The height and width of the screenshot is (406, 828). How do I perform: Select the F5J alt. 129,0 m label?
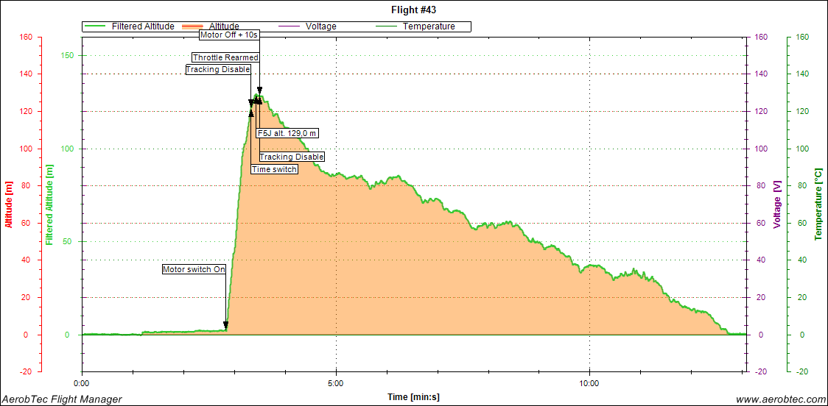pyautogui.click(x=288, y=133)
